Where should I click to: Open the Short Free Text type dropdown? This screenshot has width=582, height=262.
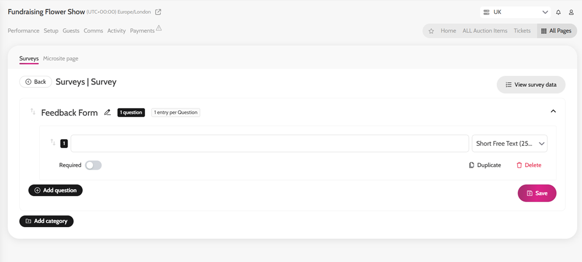click(x=510, y=144)
